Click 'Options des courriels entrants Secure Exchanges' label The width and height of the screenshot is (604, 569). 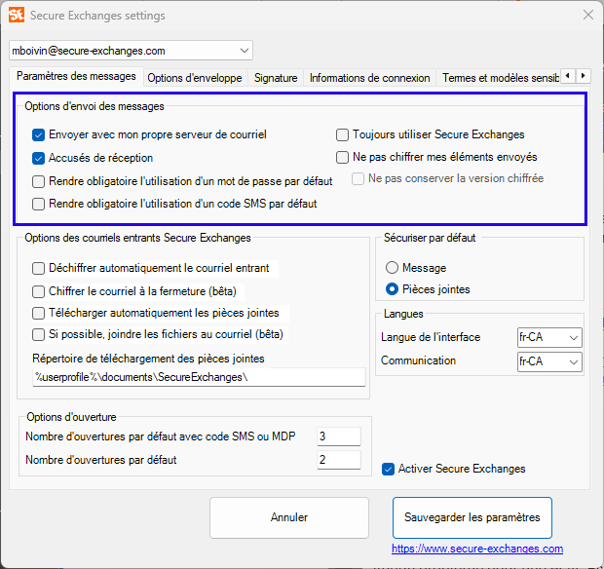pos(137,238)
